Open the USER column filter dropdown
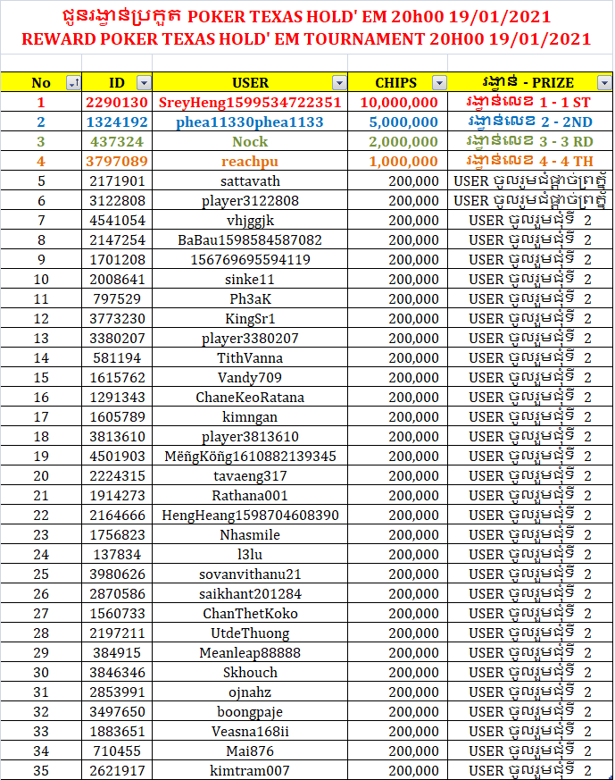 click(339, 82)
